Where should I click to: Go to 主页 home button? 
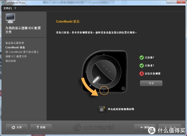coord(17,127)
